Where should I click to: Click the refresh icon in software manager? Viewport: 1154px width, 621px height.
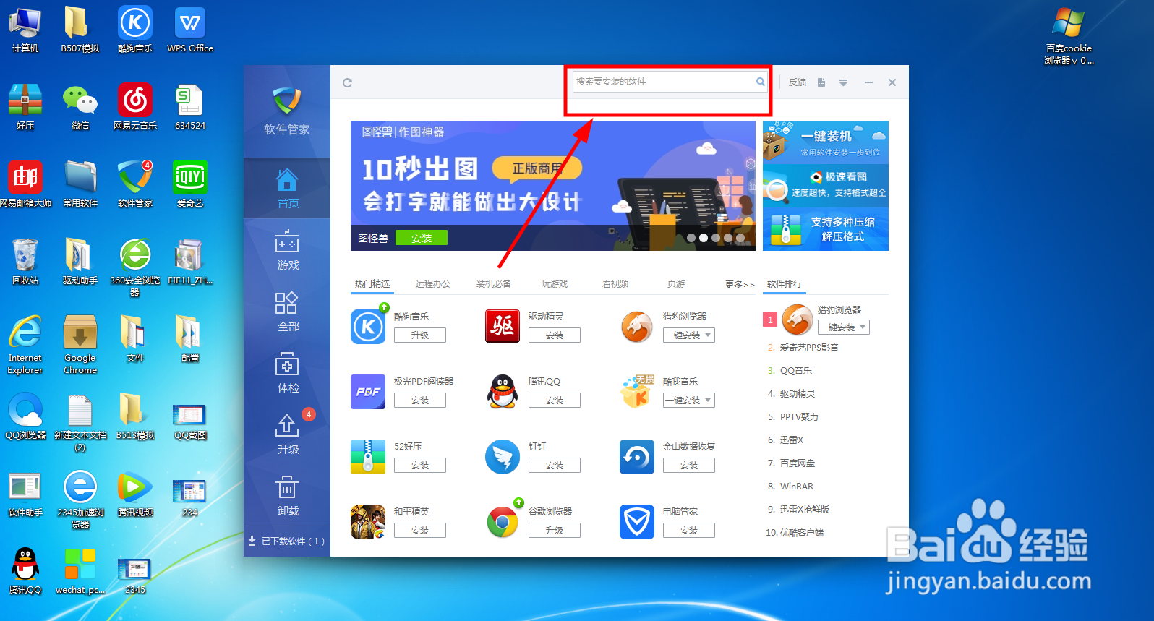[347, 82]
